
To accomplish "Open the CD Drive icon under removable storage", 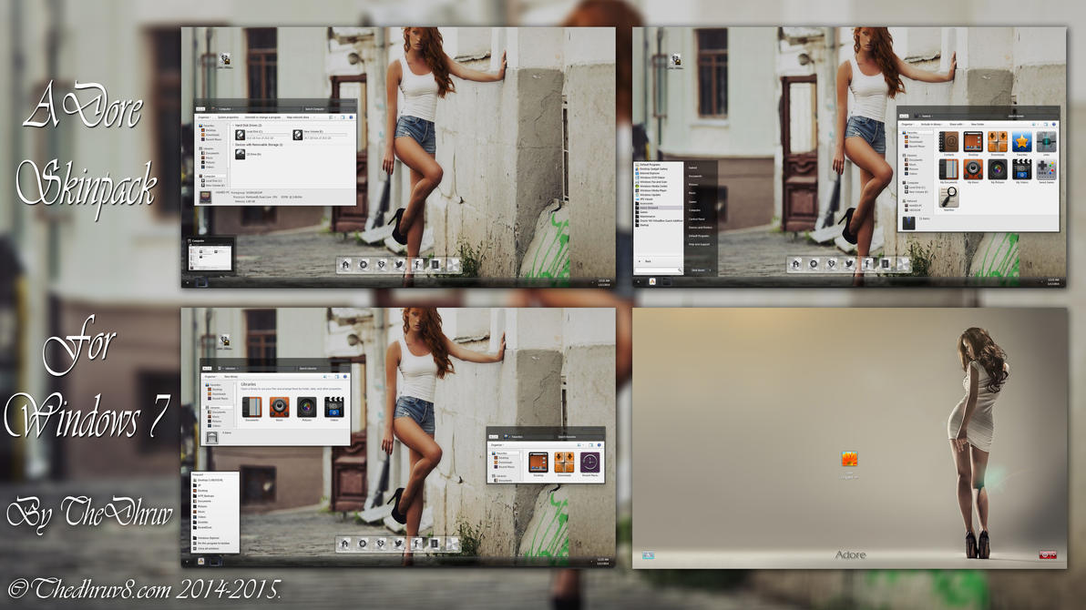I will click(x=241, y=155).
